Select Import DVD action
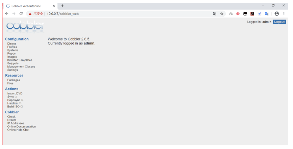 15,93
